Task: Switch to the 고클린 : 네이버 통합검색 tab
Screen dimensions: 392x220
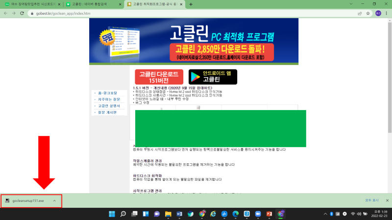Action: (93, 4)
